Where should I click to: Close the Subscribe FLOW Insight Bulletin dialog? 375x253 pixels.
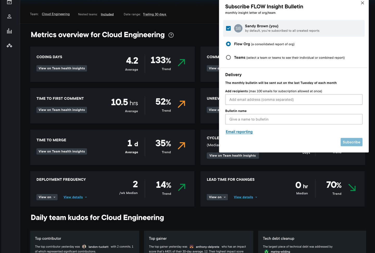pyautogui.click(x=362, y=3)
